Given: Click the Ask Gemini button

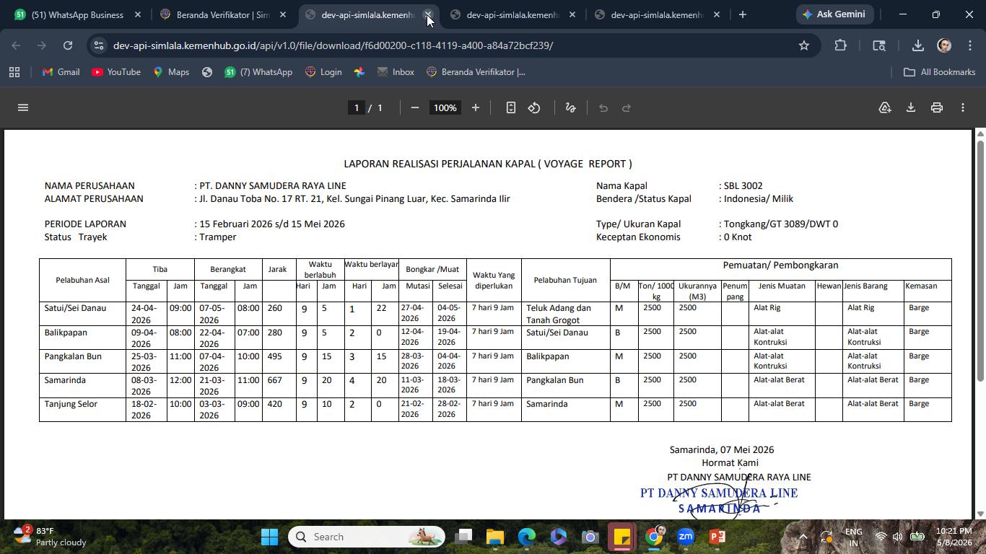Looking at the screenshot, I should [x=834, y=14].
